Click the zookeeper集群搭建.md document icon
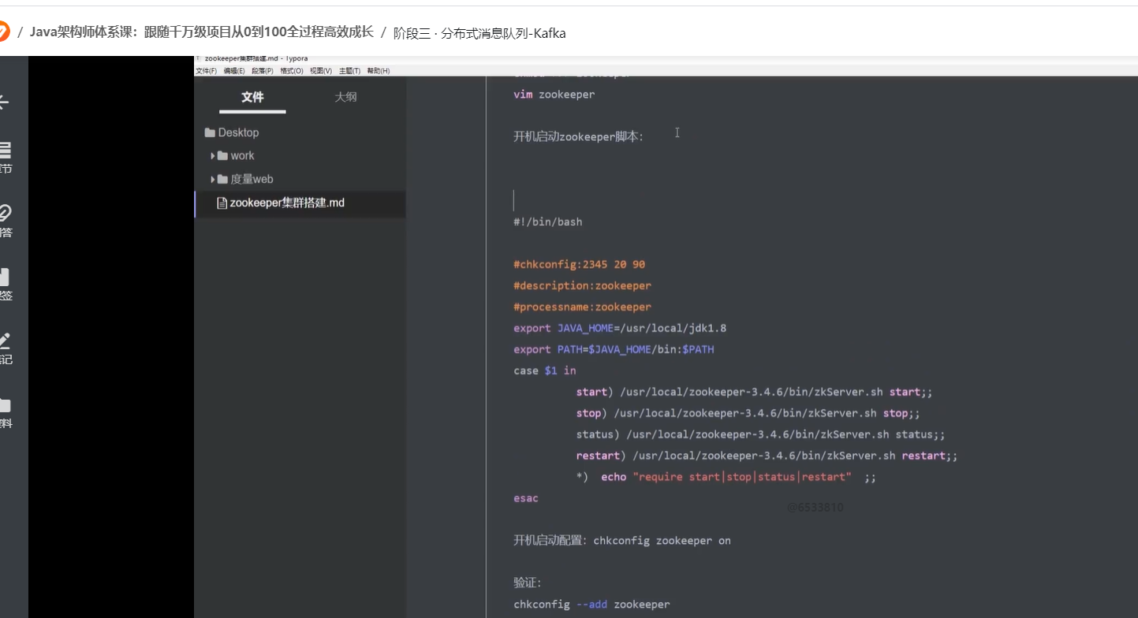Viewport: 1138px width, 618px height. tap(222, 203)
